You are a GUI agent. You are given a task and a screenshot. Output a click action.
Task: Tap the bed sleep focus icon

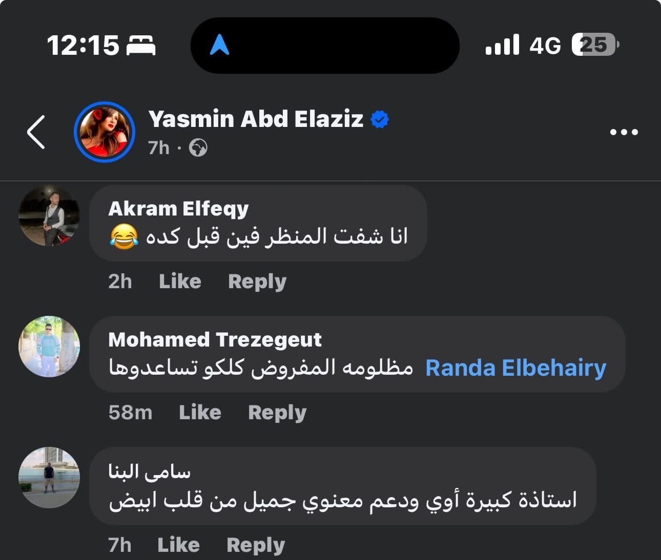click(x=141, y=46)
